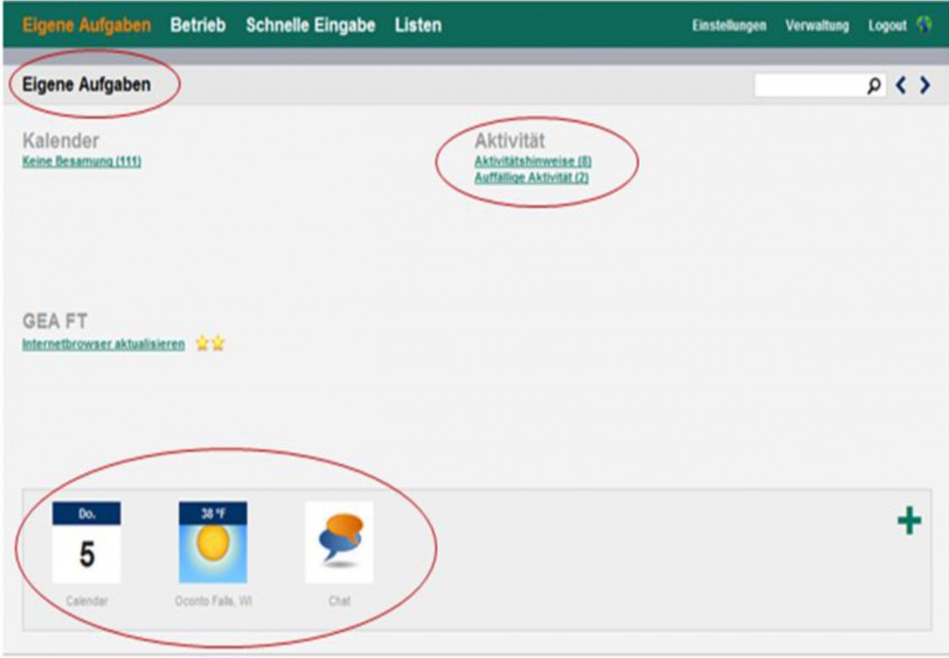
Task: Open the Oconto Falls weather widget
Action: [212, 543]
